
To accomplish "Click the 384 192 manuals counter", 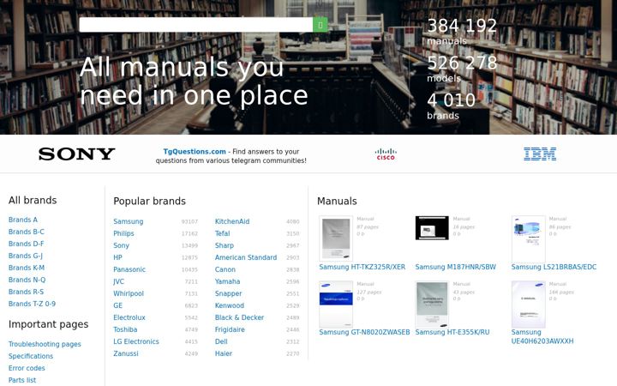I will point(462,32).
